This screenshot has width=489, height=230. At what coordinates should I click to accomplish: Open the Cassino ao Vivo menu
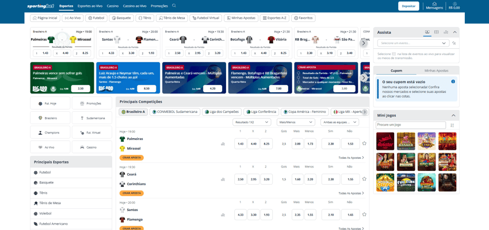coord(135,6)
